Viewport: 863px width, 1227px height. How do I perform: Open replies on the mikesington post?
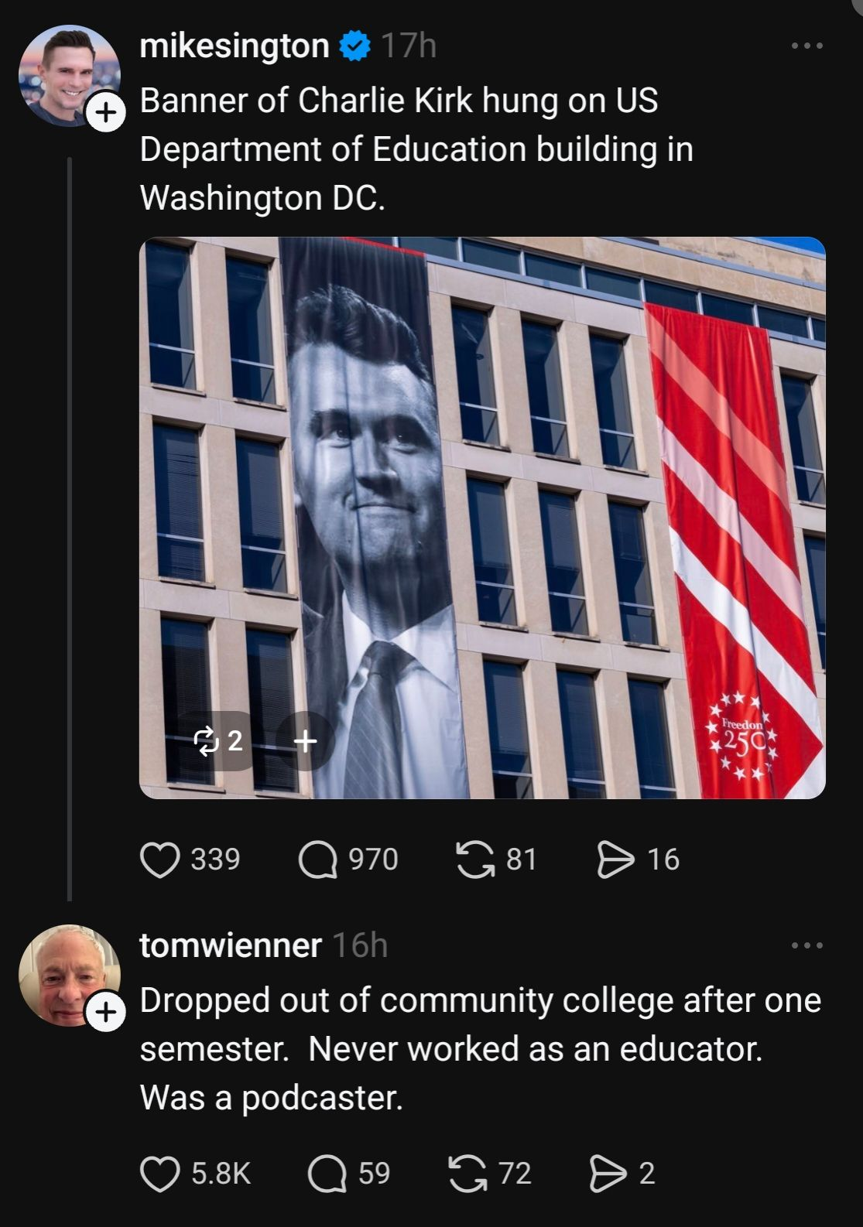(x=317, y=860)
